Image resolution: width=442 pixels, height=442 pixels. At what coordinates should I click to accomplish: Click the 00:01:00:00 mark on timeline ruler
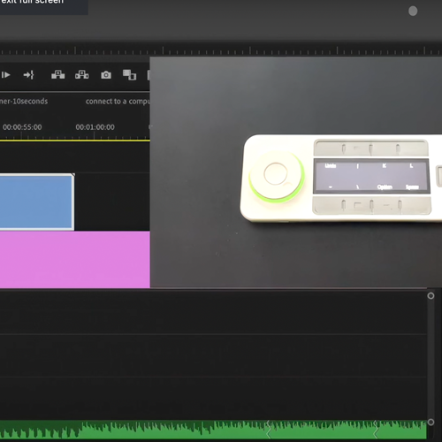tap(95, 127)
